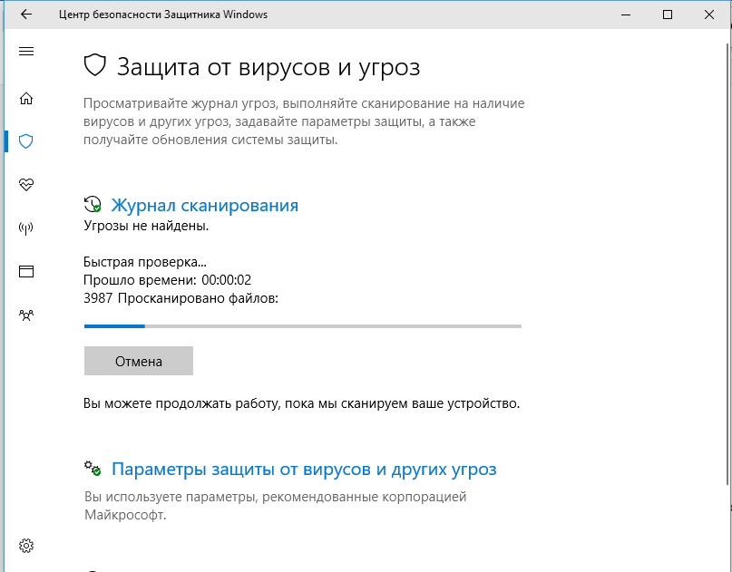Click the shield icon beside page title
The image size is (732, 572).
[94, 65]
